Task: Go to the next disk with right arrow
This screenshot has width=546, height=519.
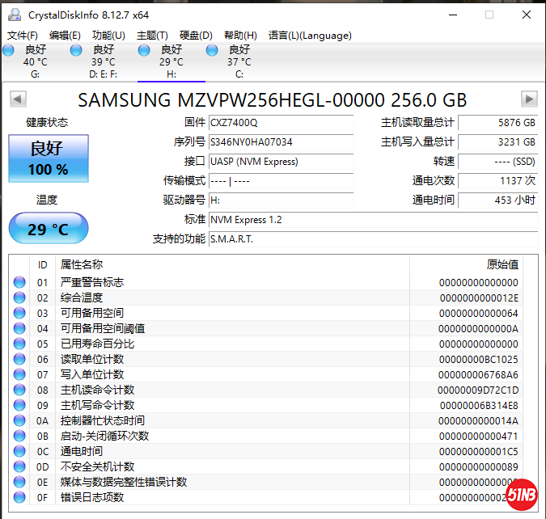Action: [529, 99]
